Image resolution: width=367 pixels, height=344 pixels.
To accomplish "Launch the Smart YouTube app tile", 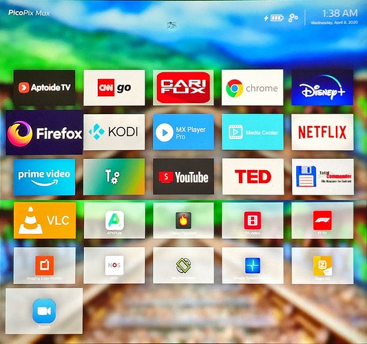I will click(x=183, y=177).
